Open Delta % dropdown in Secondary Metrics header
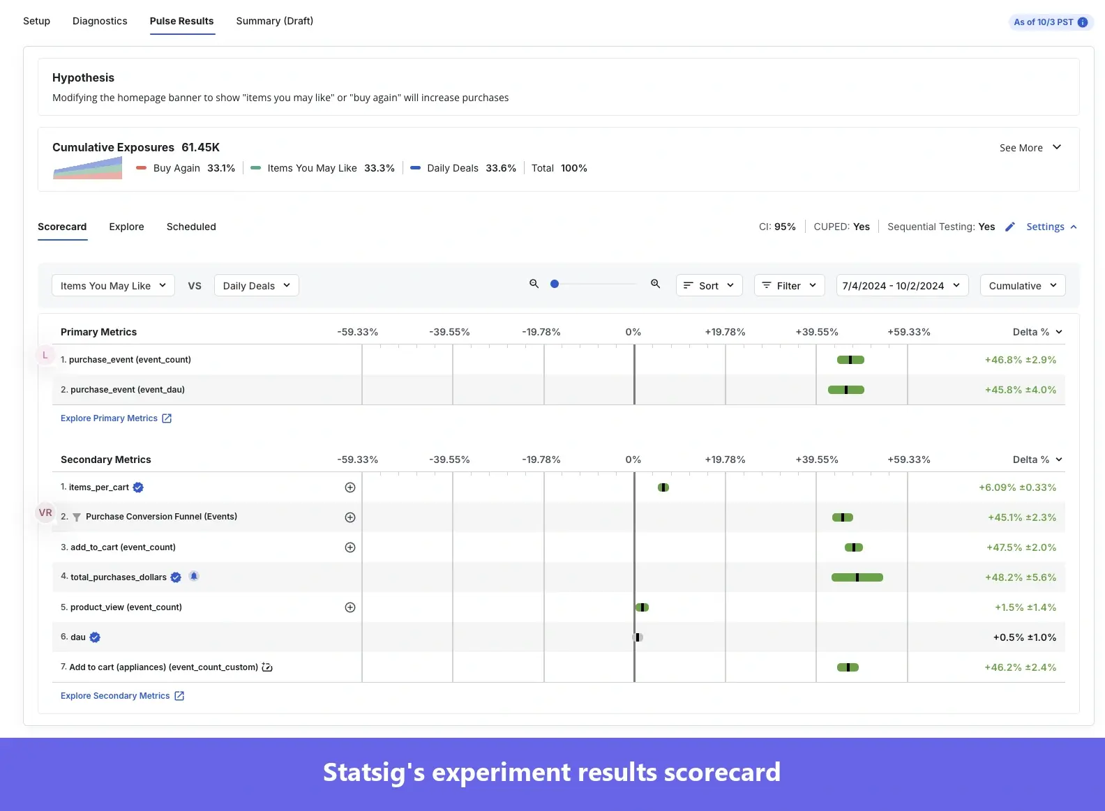 [1037, 460]
